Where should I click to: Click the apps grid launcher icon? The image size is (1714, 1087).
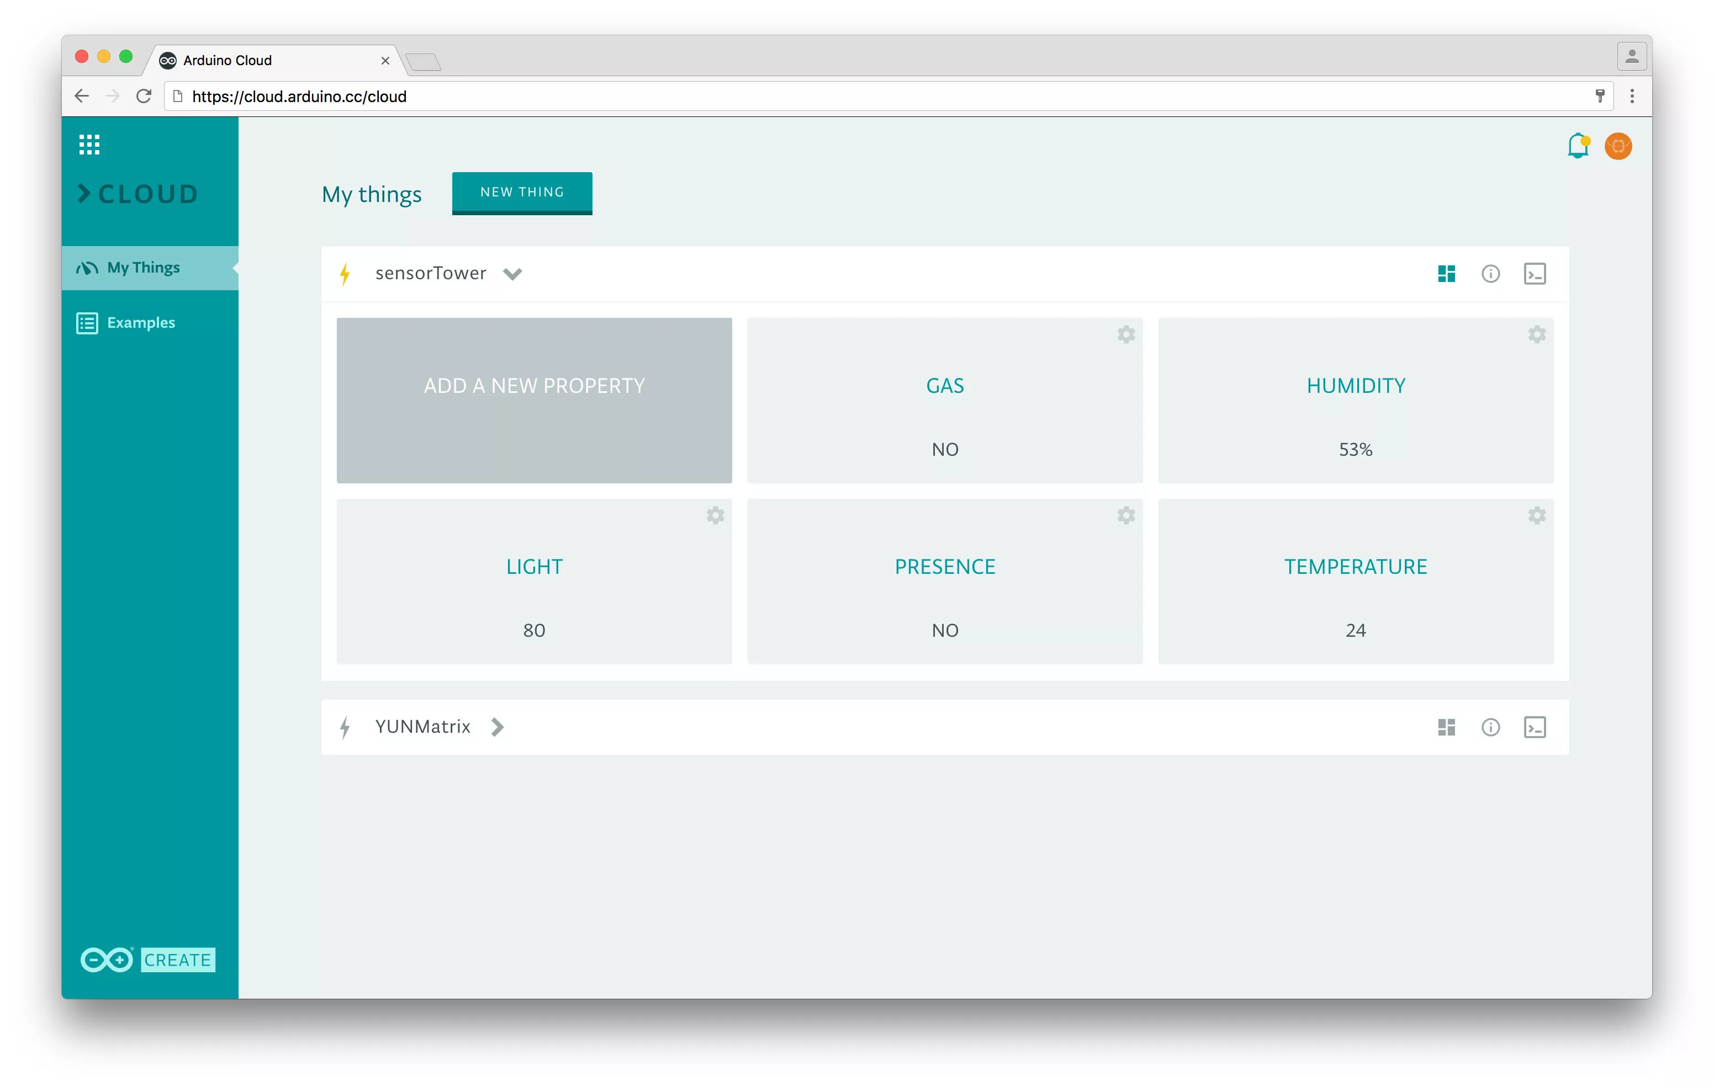click(x=90, y=145)
